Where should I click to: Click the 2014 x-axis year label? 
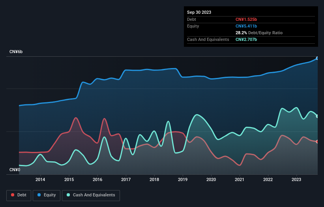pyautogui.click(x=40, y=180)
